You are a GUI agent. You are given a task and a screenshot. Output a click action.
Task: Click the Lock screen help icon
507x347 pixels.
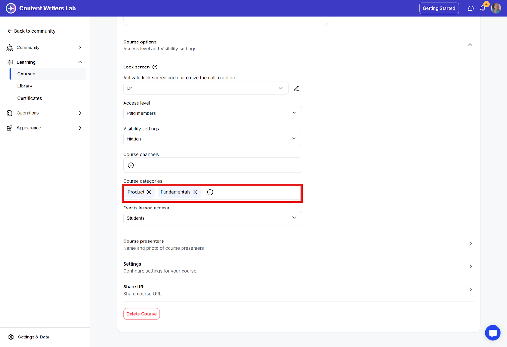click(x=155, y=67)
